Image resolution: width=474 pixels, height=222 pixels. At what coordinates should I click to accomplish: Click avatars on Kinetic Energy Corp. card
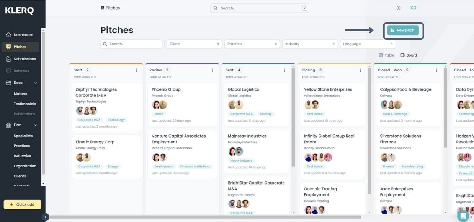click(83, 157)
